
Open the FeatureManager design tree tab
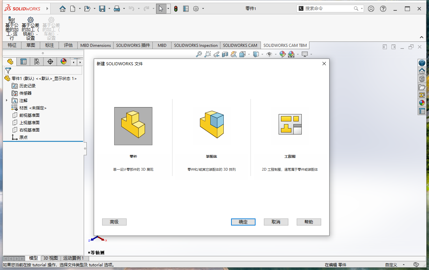(10, 62)
